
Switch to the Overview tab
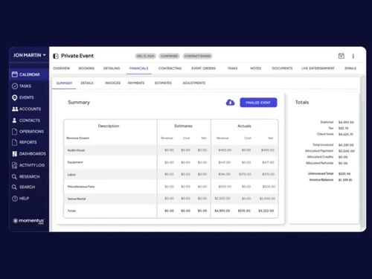point(62,68)
